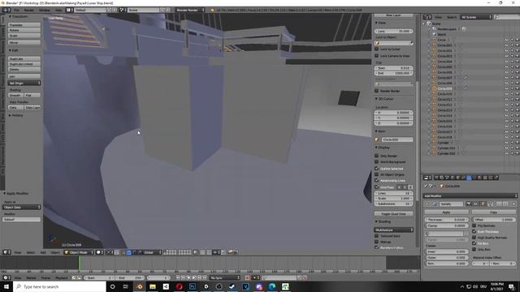Toggle Solidify modifier render visibility
Viewport: 520px width, 292px height.
[469, 204]
